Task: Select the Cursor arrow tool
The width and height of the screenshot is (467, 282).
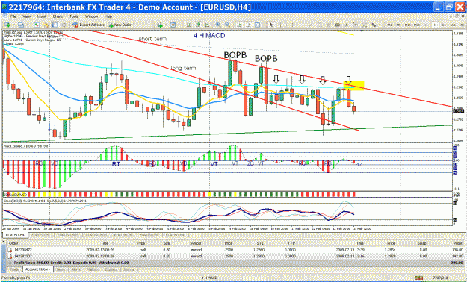Action: (x=271, y=25)
